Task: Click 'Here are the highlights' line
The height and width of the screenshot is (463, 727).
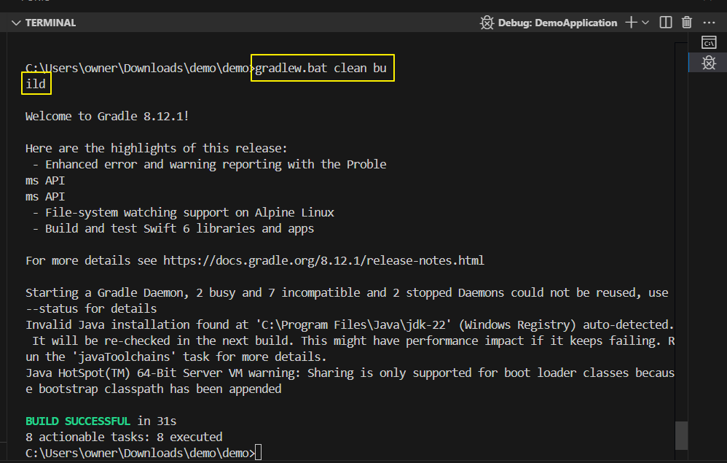Action: 156,149
